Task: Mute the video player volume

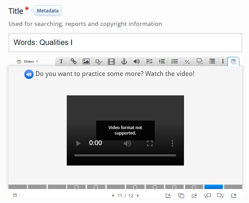Action: point(127,143)
